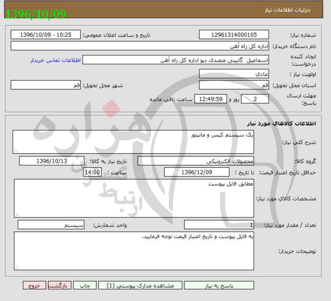Click the مشخصات کالای مورد نیاز text area
This screenshot has width=331, height=301.
point(134,198)
